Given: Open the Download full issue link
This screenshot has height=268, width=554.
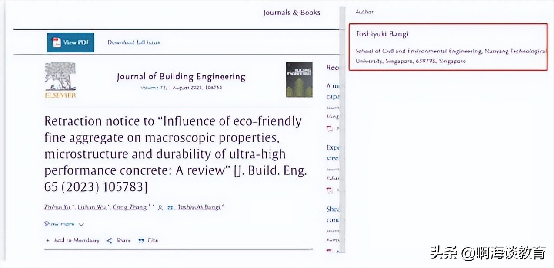Looking at the screenshot, I should tap(133, 42).
